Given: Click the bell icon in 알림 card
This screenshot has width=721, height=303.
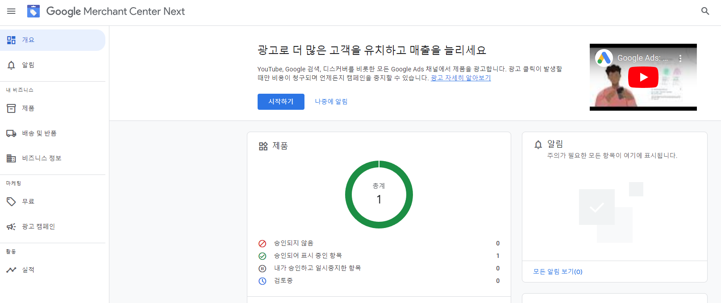Looking at the screenshot, I should (538, 145).
